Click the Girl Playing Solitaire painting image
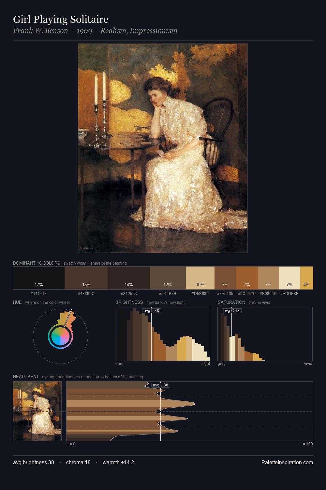This screenshot has width=326, height=490. pos(163,148)
